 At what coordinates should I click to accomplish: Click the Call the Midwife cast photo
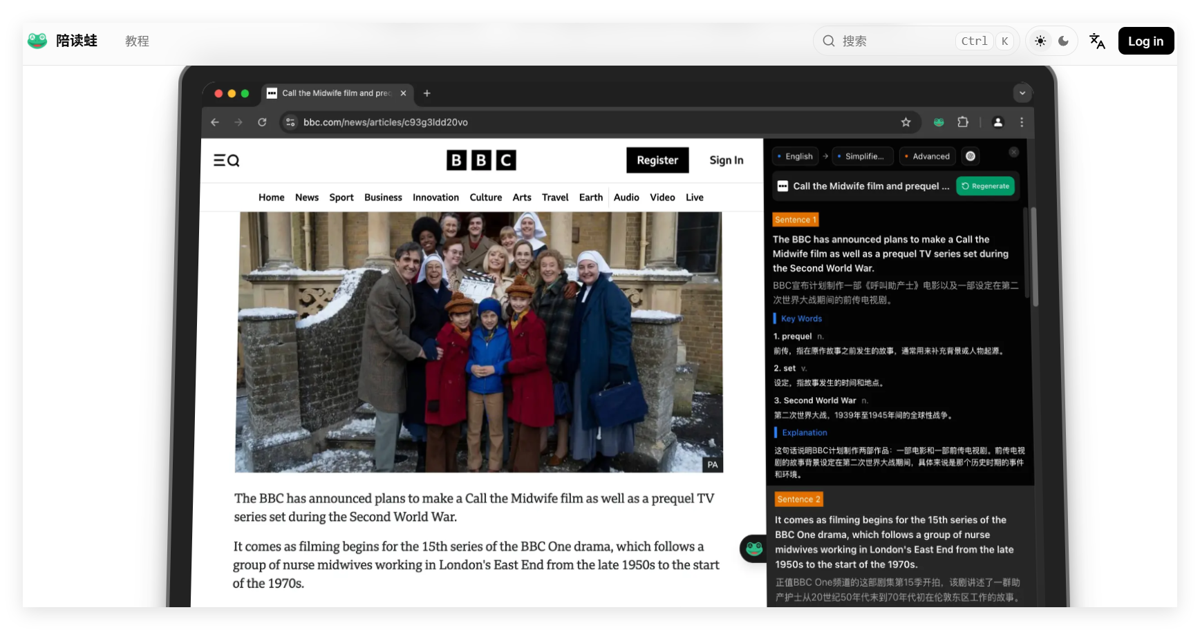(480, 342)
